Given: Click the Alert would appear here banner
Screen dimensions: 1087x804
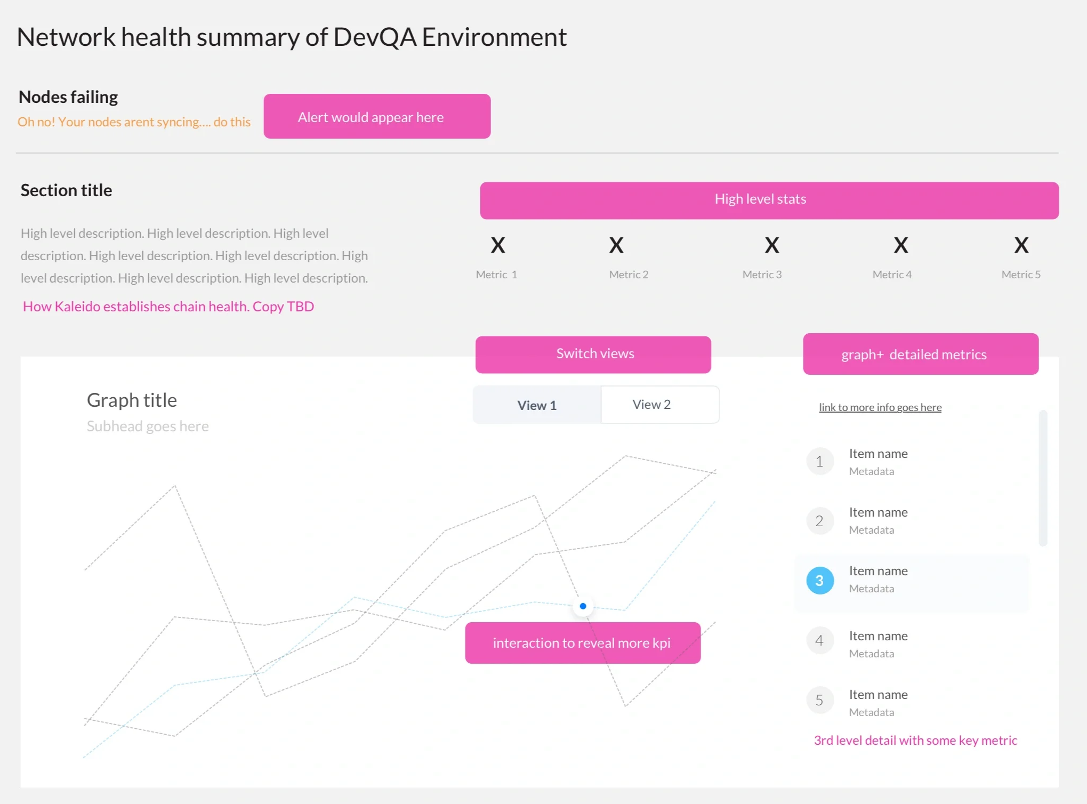Looking at the screenshot, I should (377, 117).
